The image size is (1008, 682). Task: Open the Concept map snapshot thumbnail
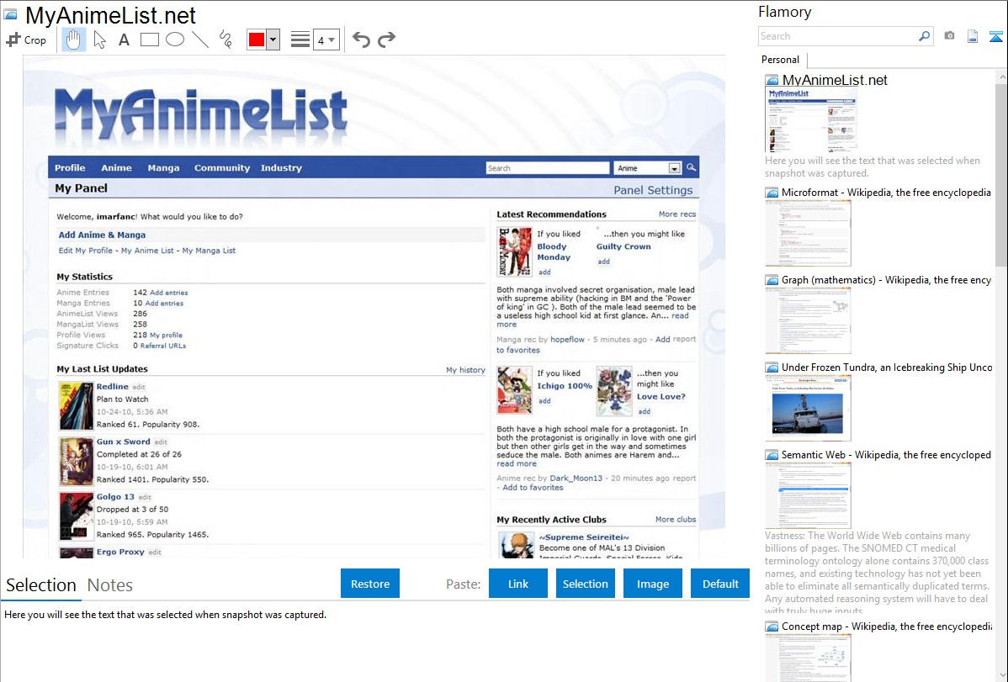(x=808, y=658)
